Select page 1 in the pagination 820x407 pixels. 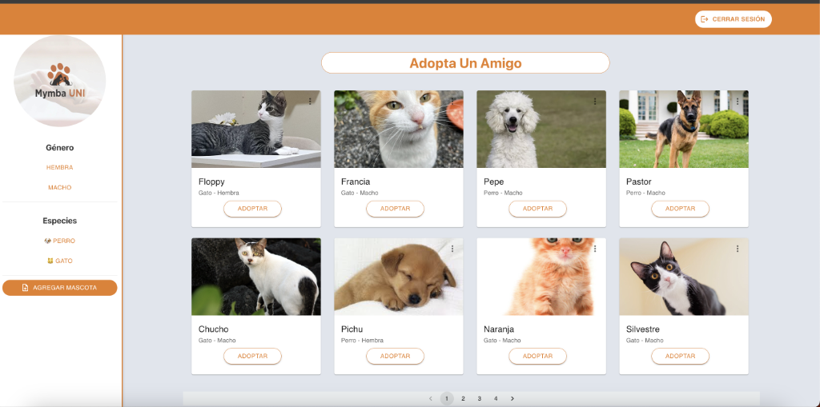[447, 399]
